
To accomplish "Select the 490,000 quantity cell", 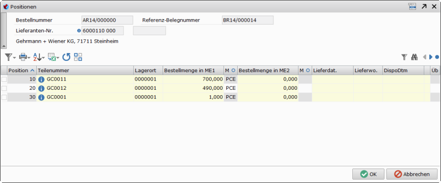I will coord(193,88).
